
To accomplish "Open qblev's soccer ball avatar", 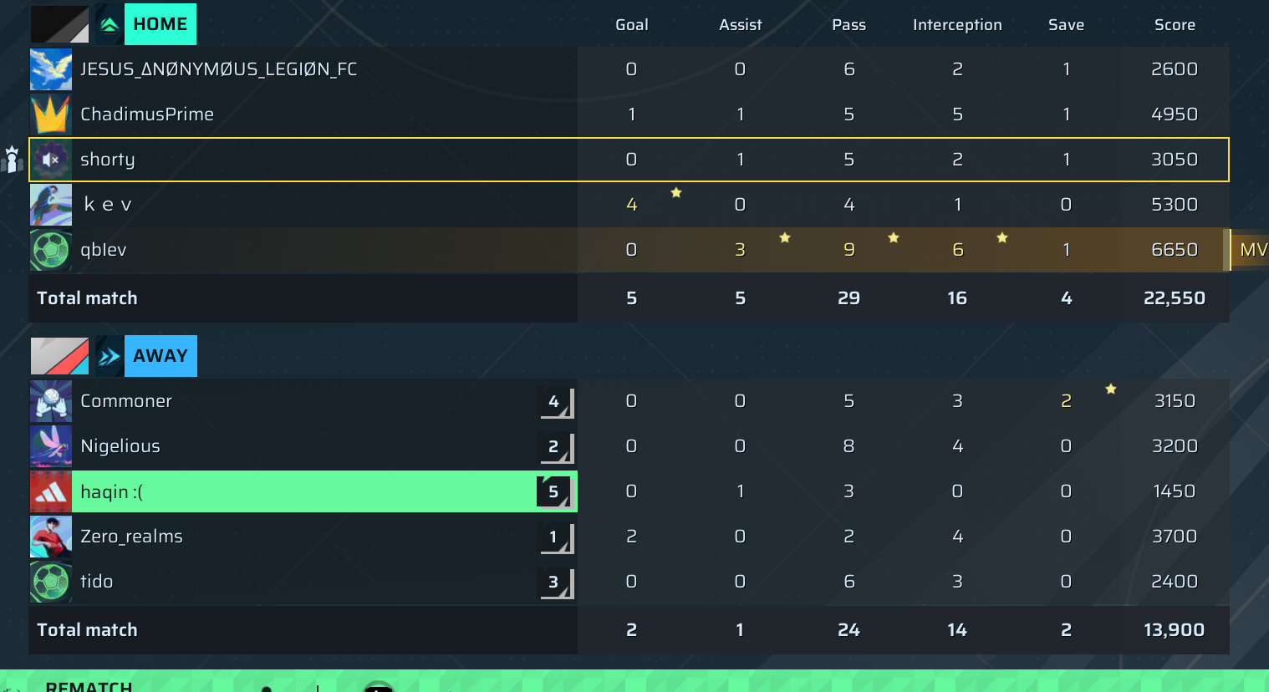I will click(51, 250).
